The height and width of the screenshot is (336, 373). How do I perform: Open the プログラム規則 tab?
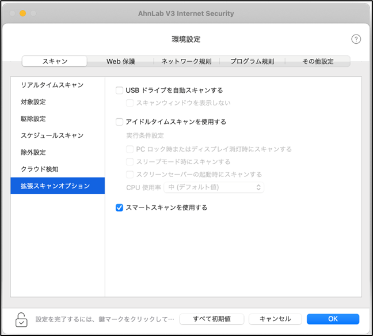252,61
